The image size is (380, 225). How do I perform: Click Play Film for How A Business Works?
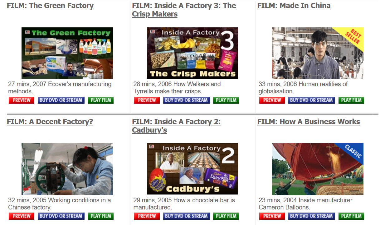pyautogui.click(x=351, y=216)
